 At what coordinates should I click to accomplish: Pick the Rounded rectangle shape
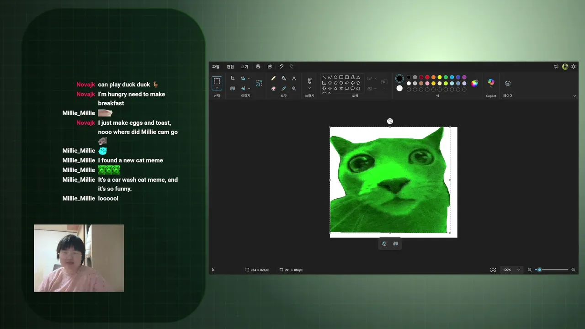click(347, 77)
